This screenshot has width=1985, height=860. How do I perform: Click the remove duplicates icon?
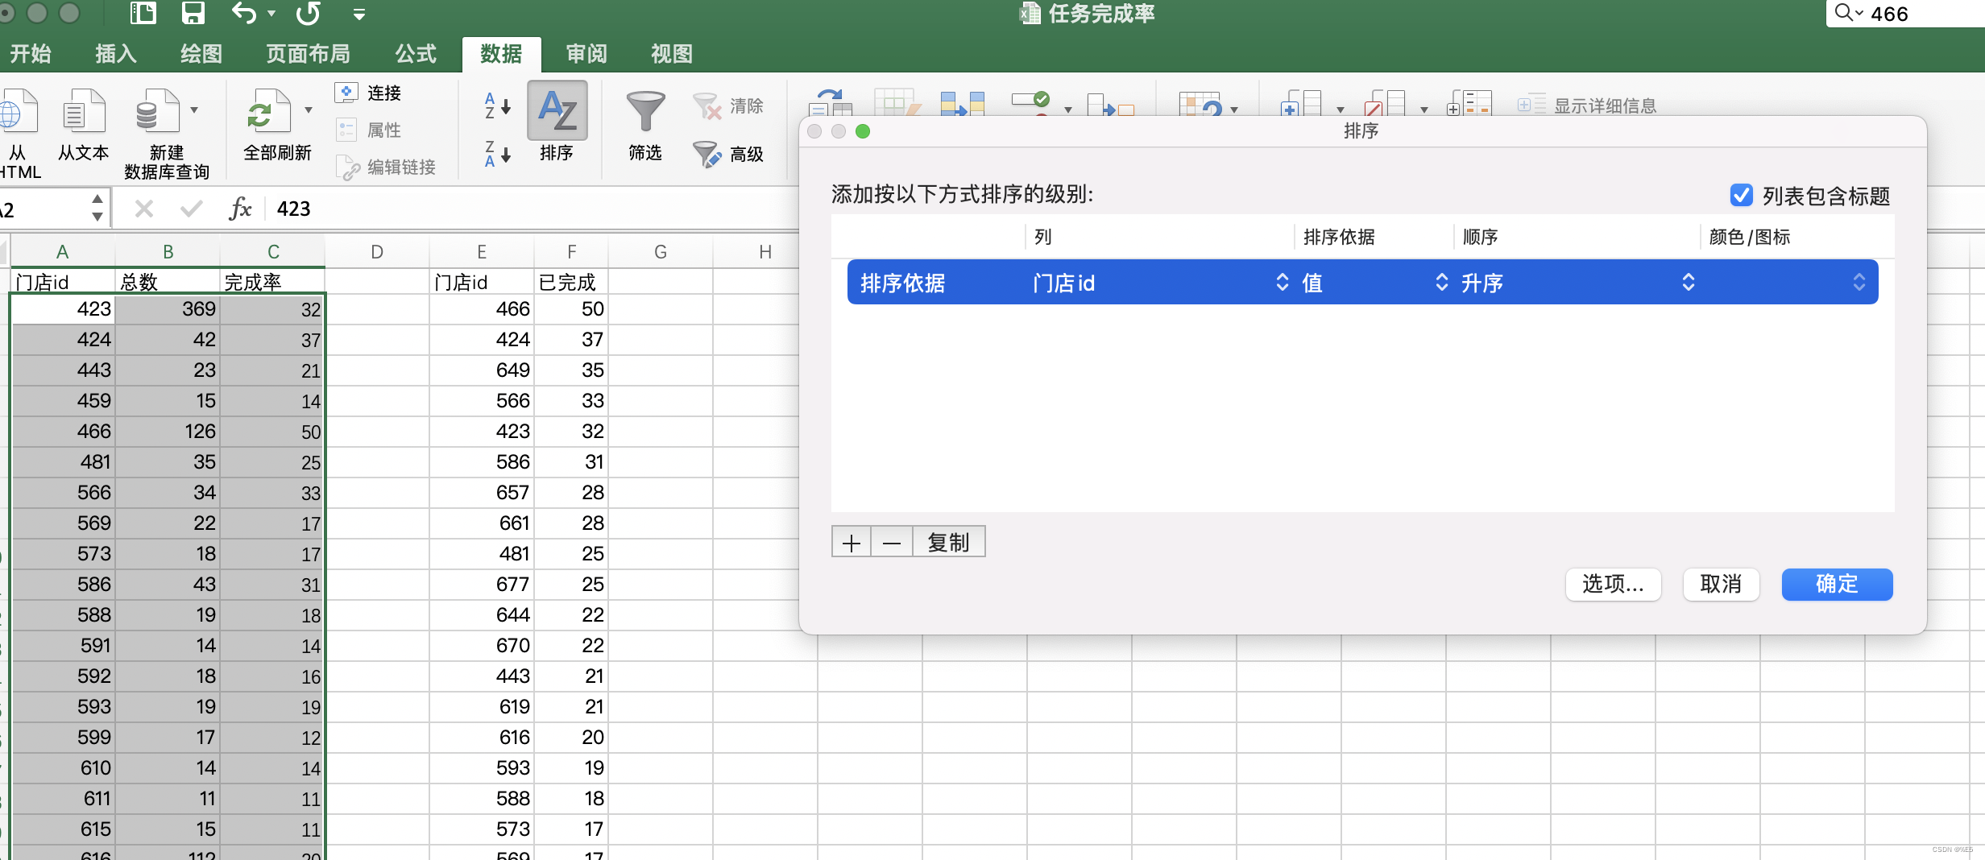[963, 102]
